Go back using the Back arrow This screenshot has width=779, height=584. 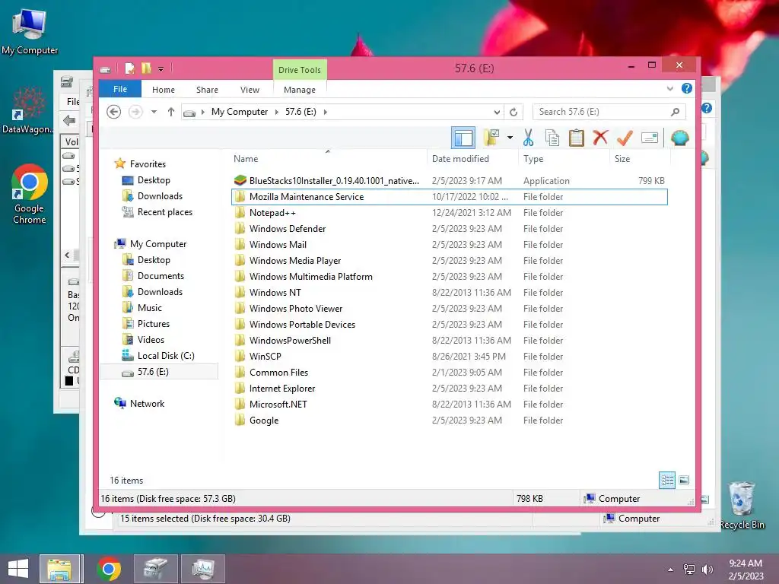(x=114, y=112)
